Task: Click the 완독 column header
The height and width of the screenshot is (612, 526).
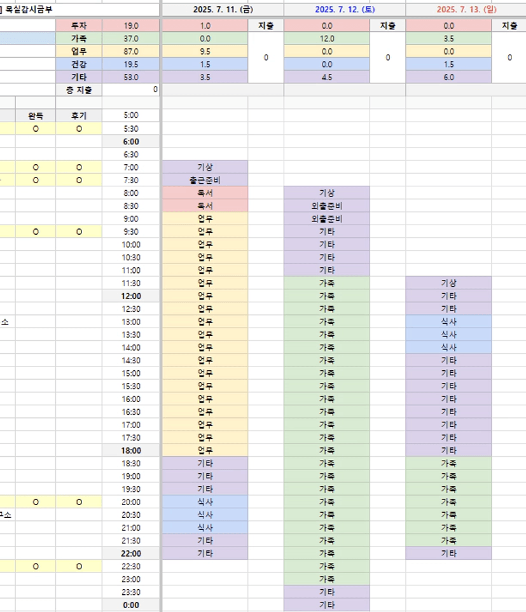Action: 36,116
